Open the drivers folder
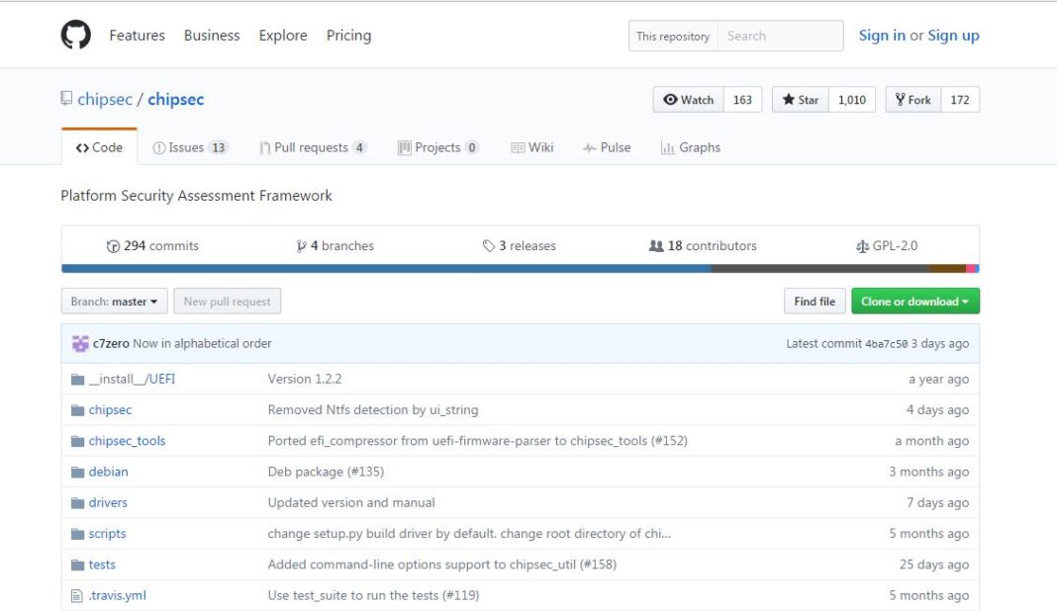1057x611 pixels. 108,502
